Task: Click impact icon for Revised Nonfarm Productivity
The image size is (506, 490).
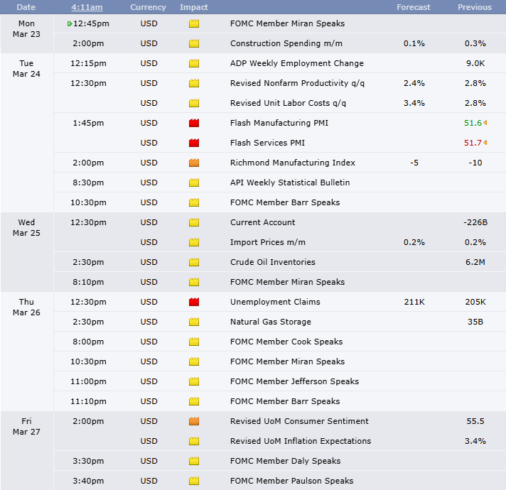Action: (x=194, y=83)
